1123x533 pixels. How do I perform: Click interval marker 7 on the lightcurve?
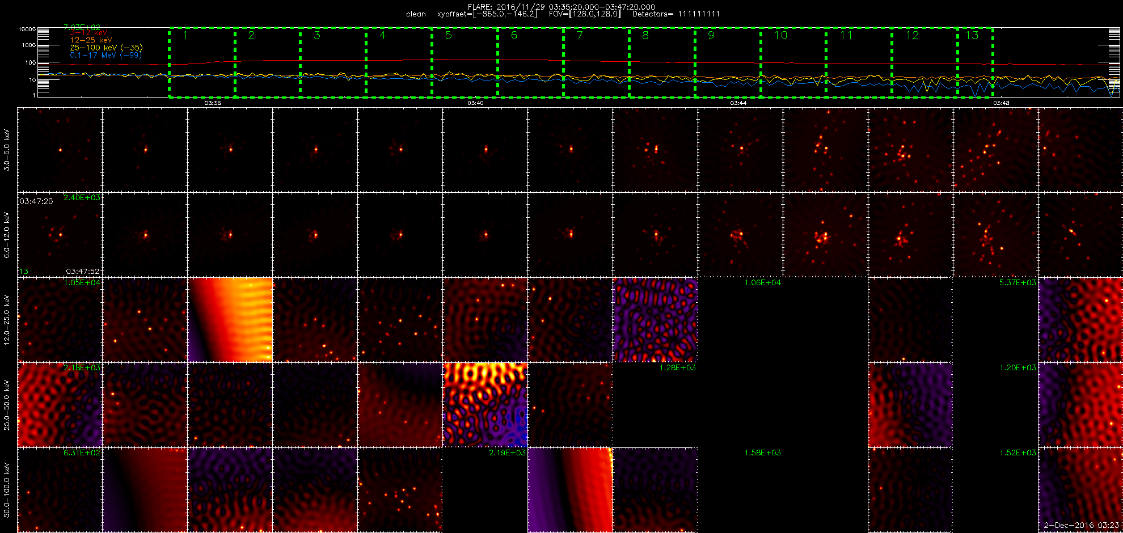pyautogui.click(x=580, y=36)
